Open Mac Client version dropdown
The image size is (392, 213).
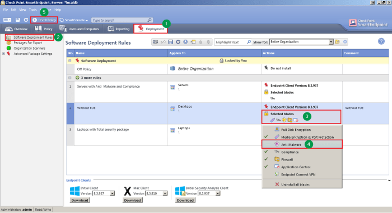coord(165,193)
